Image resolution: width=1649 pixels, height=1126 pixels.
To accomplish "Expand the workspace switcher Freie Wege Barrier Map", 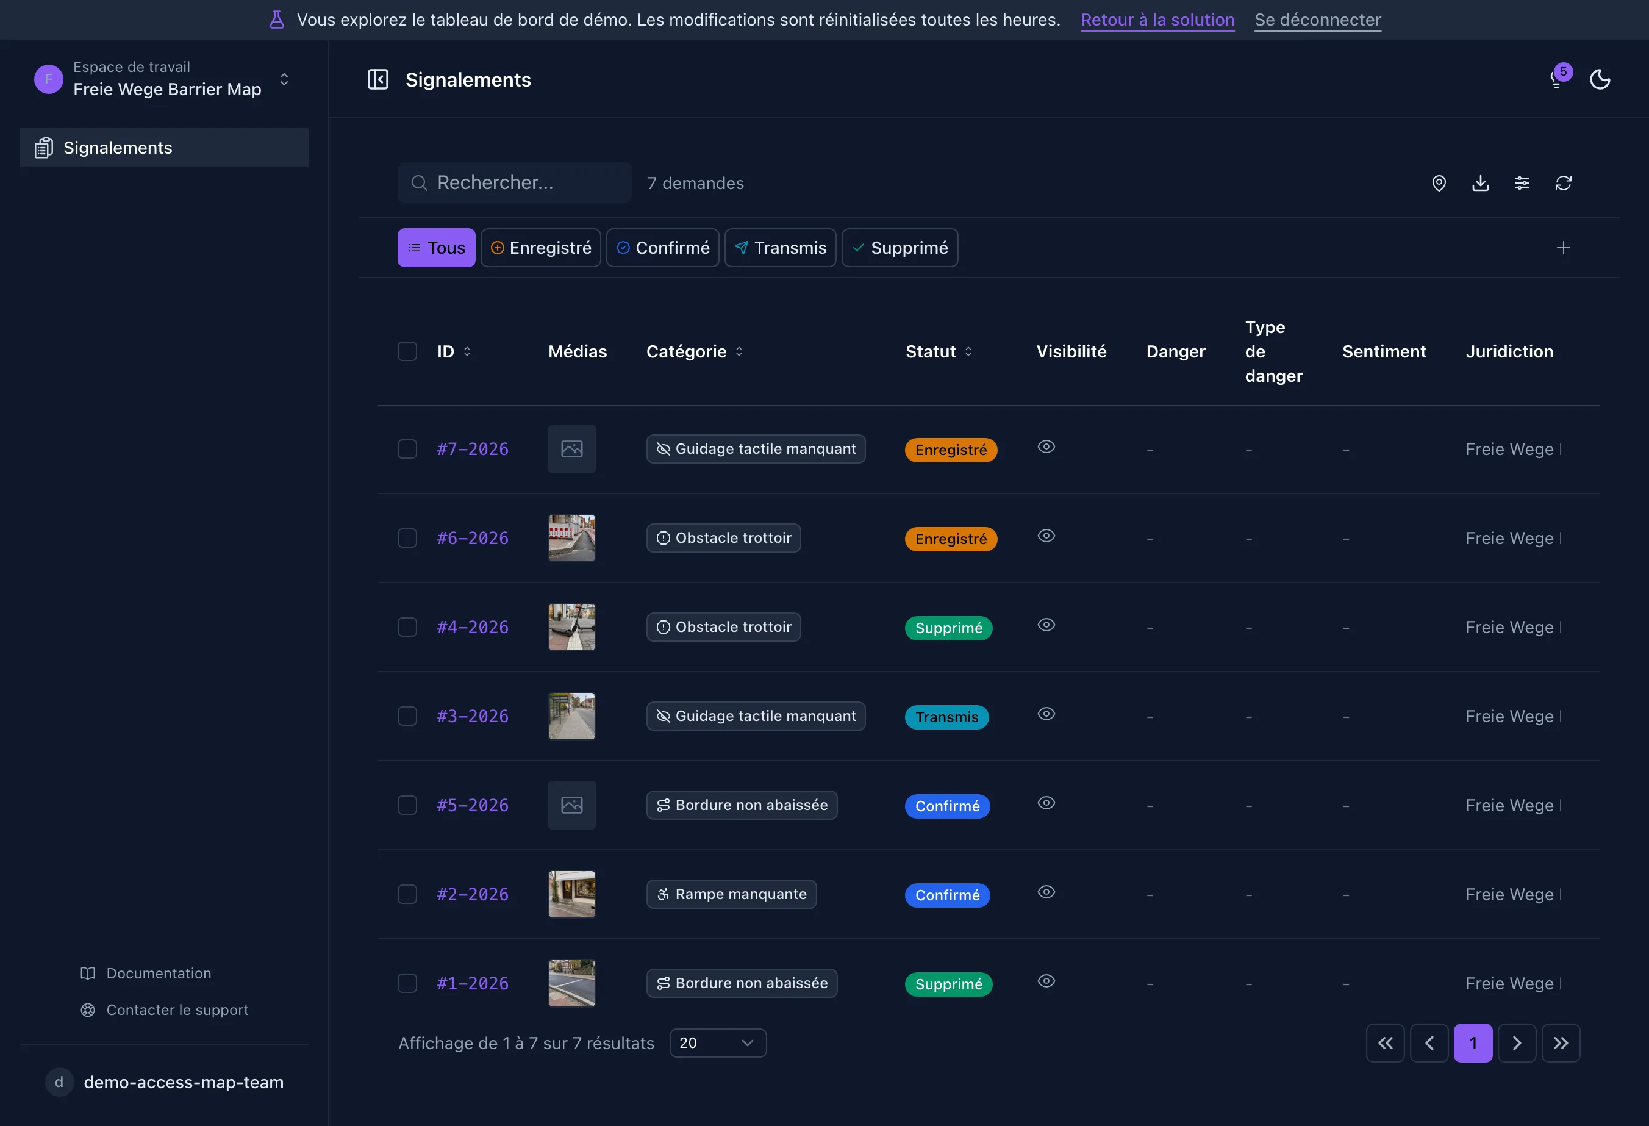I will [164, 79].
